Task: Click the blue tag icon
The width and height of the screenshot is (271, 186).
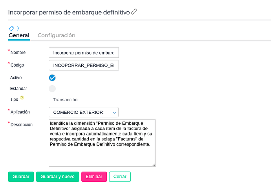Action: 11,28
